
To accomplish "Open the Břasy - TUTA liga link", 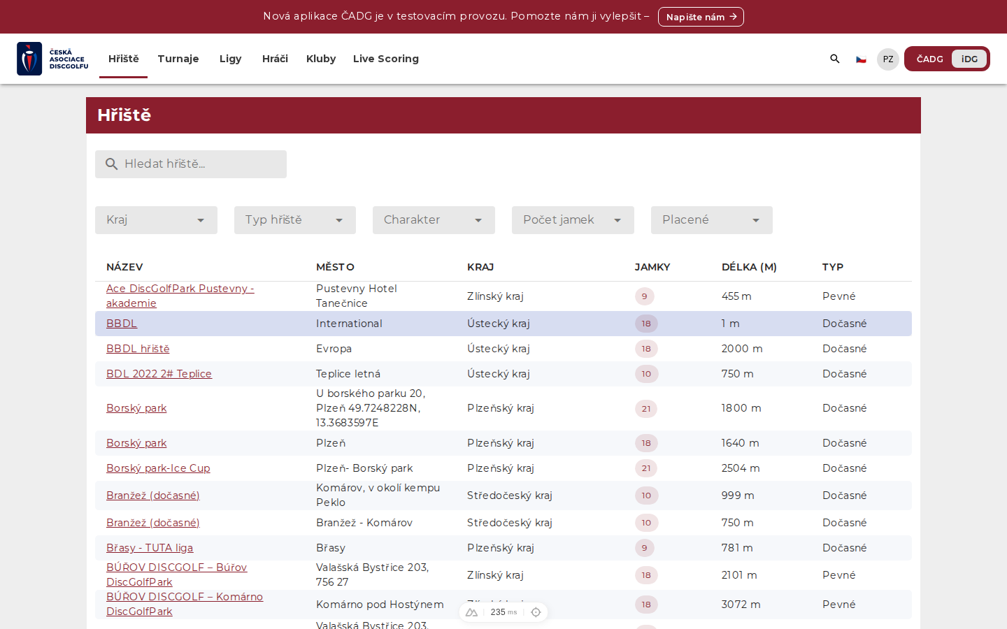I will [x=150, y=548].
